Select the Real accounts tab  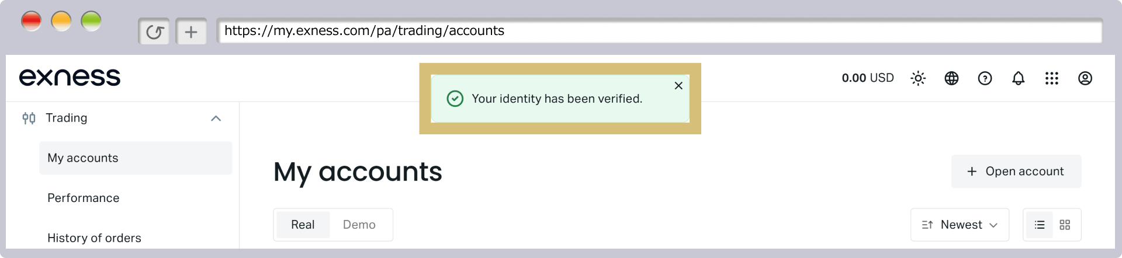303,225
